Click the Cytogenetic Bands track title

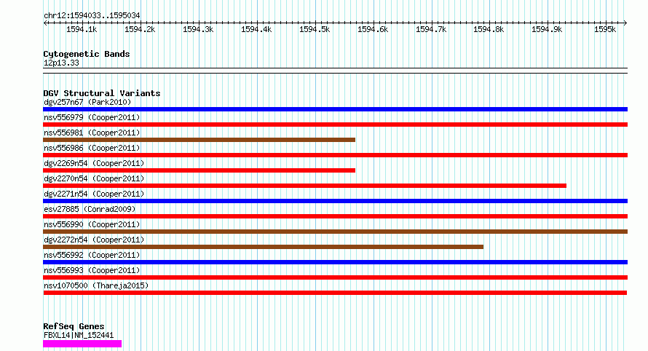click(87, 54)
